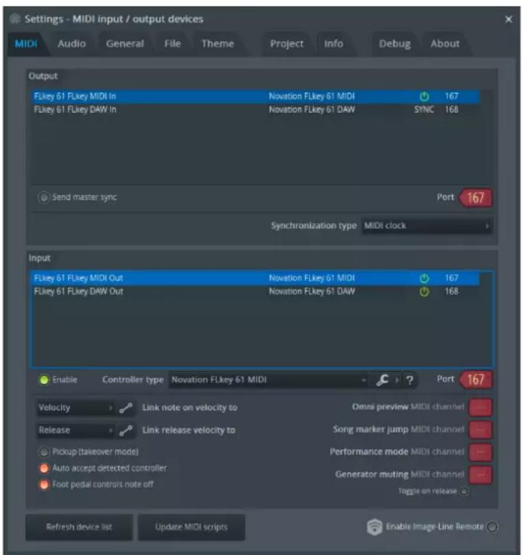Toggle Auto accept detected controller

pos(44,468)
